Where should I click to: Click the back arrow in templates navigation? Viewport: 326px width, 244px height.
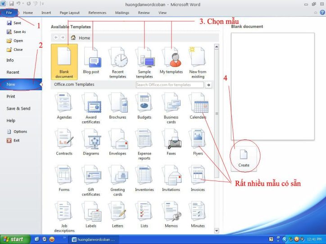pos(56,38)
